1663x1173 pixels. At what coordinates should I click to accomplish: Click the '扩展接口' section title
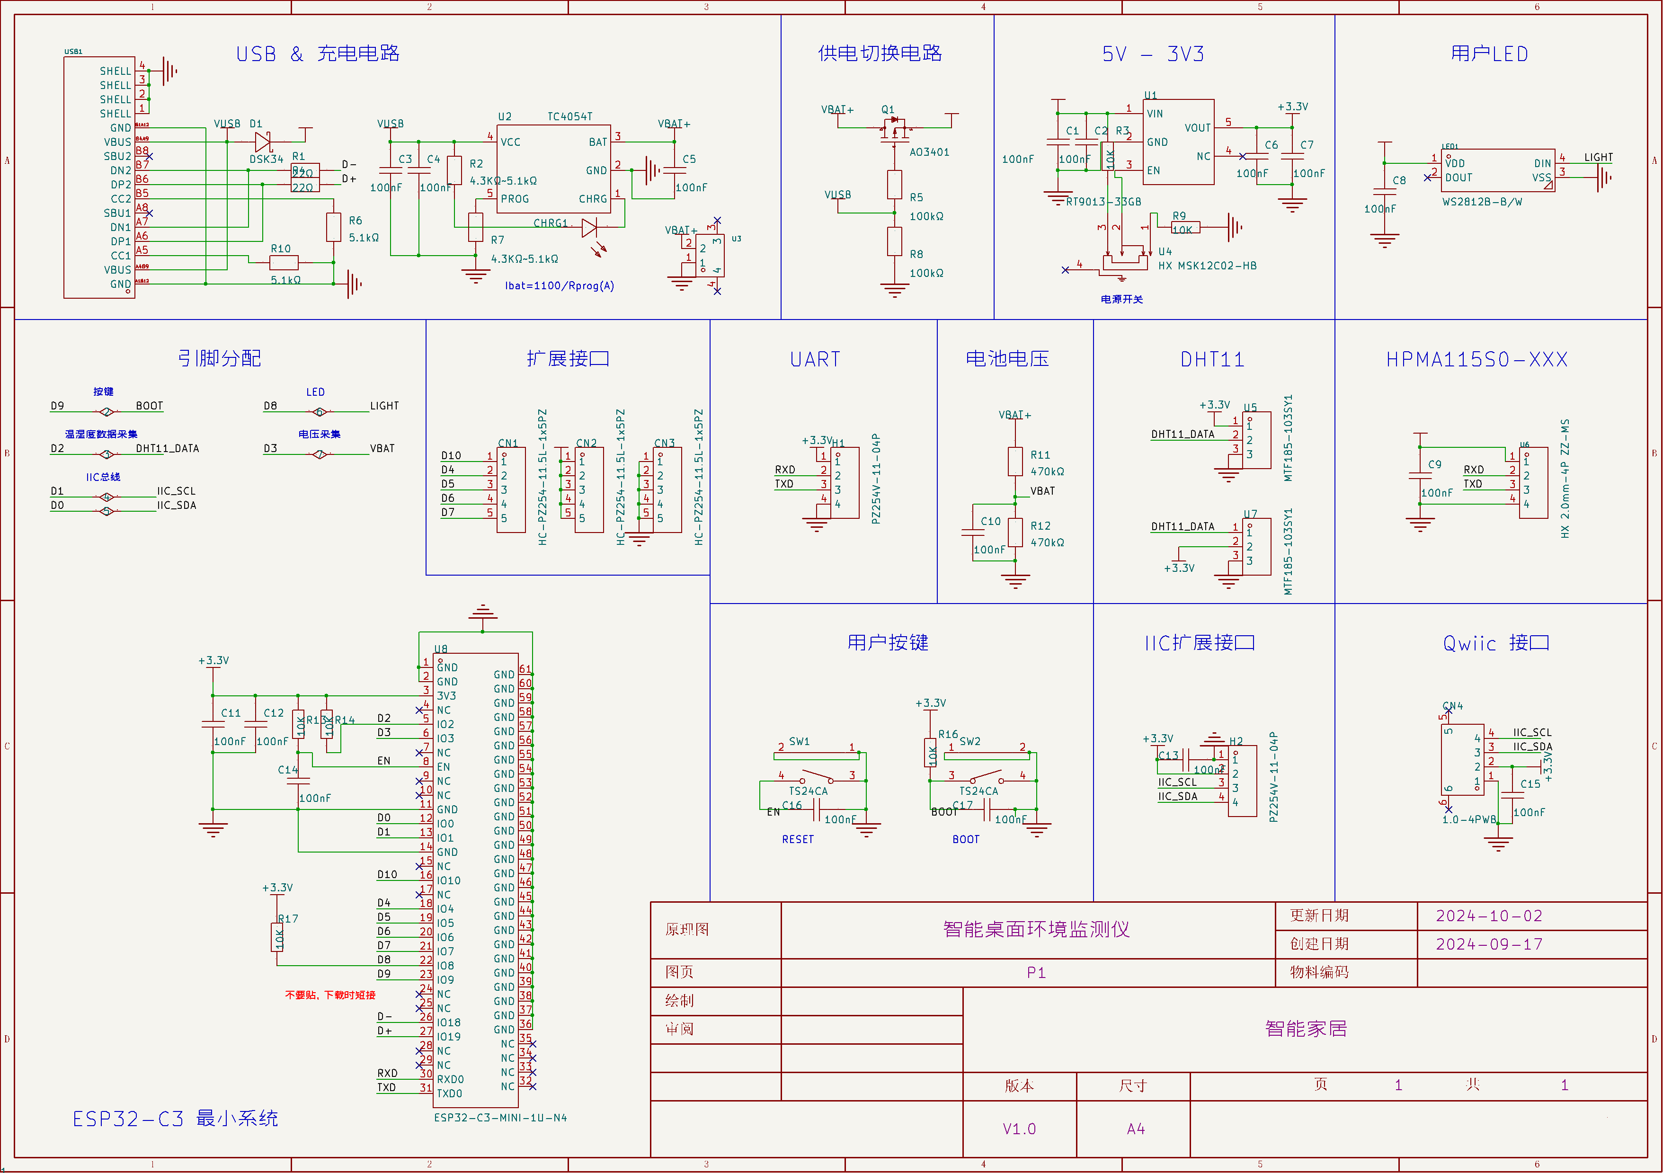tap(568, 358)
